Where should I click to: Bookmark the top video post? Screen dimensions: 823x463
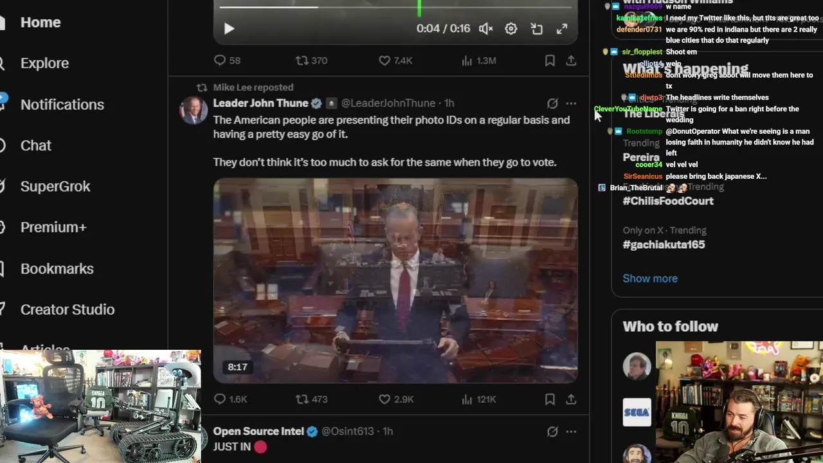pos(550,60)
